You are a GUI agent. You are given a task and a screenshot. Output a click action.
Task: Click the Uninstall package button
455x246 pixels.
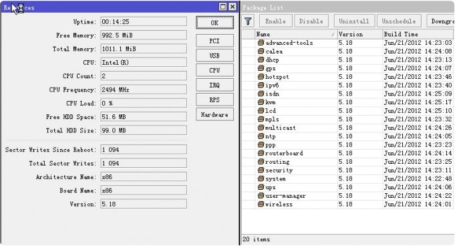pyautogui.click(x=354, y=21)
